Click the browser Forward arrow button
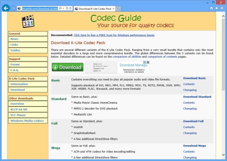The image size is (227, 161). [13, 8]
